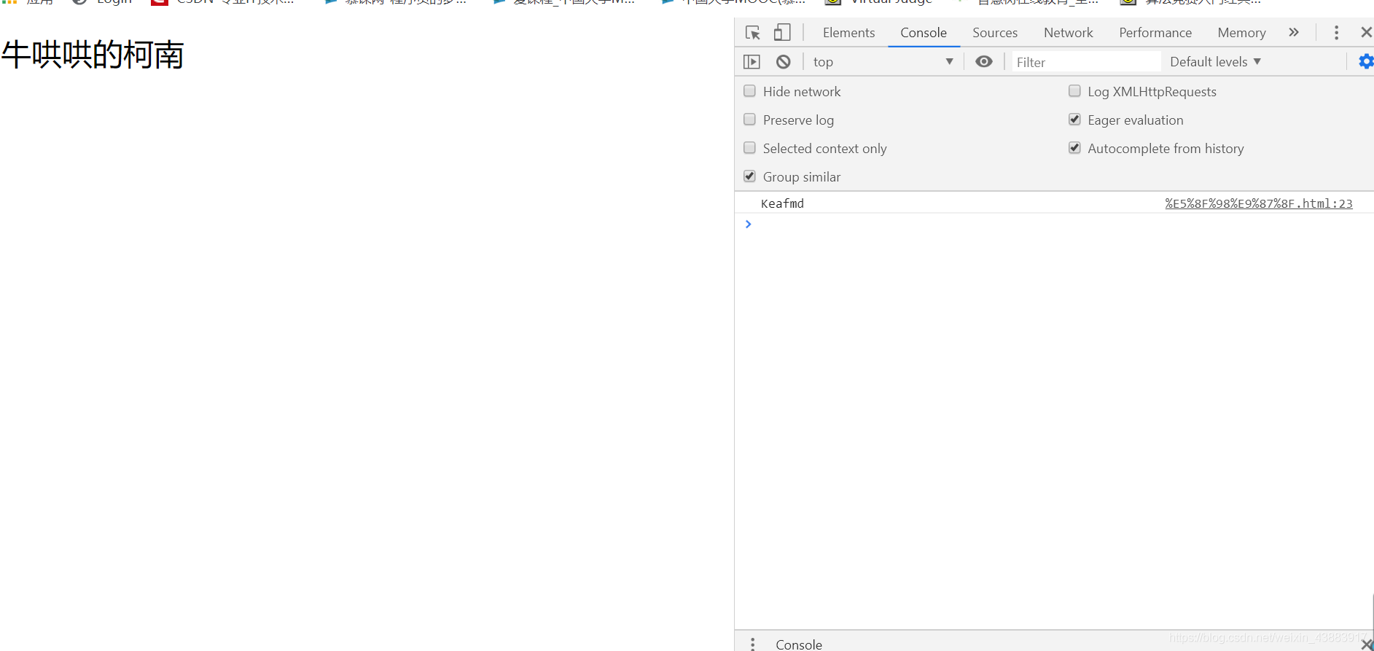
Task: Clear the console with the ban icon
Action: 783,62
